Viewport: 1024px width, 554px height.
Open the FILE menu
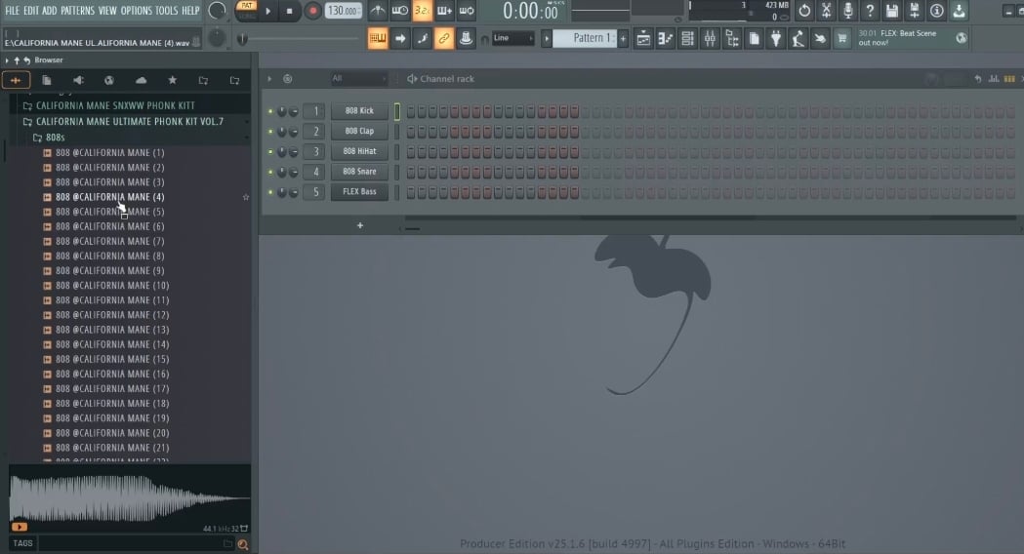[13, 11]
